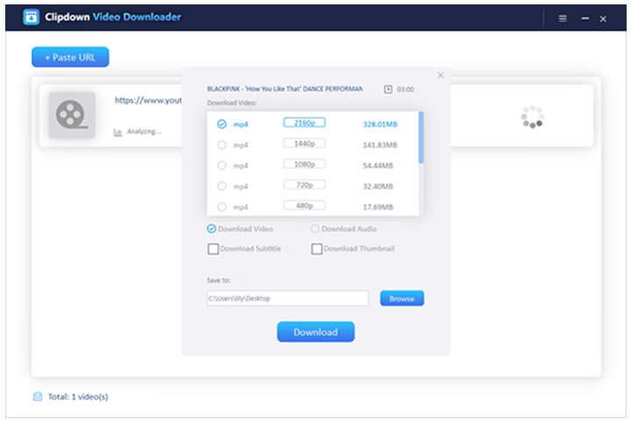Enable the Download Thumbnail checkbox
This screenshot has width=631, height=426.
316,249
